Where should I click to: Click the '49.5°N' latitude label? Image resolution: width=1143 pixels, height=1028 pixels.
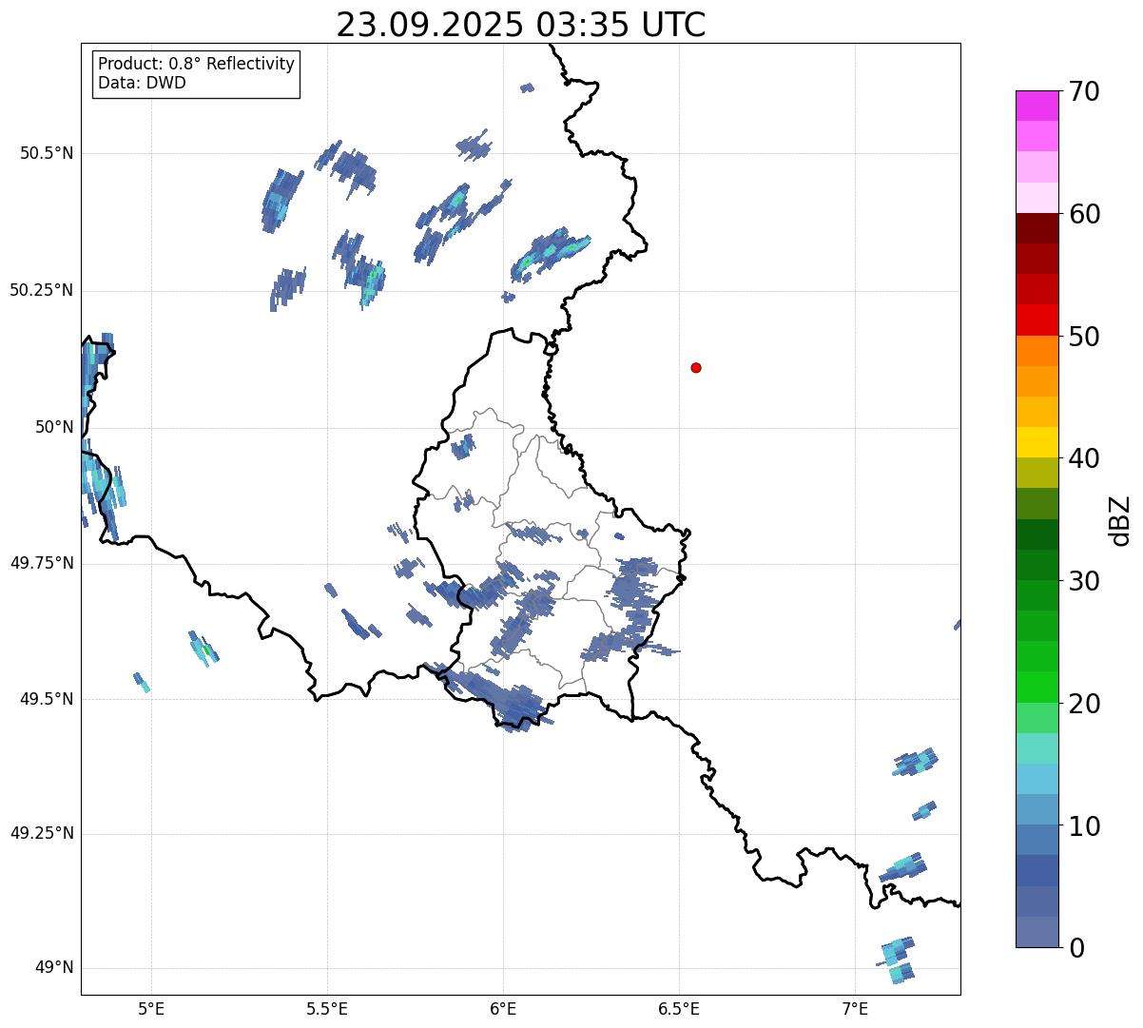pyautogui.click(x=47, y=699)
